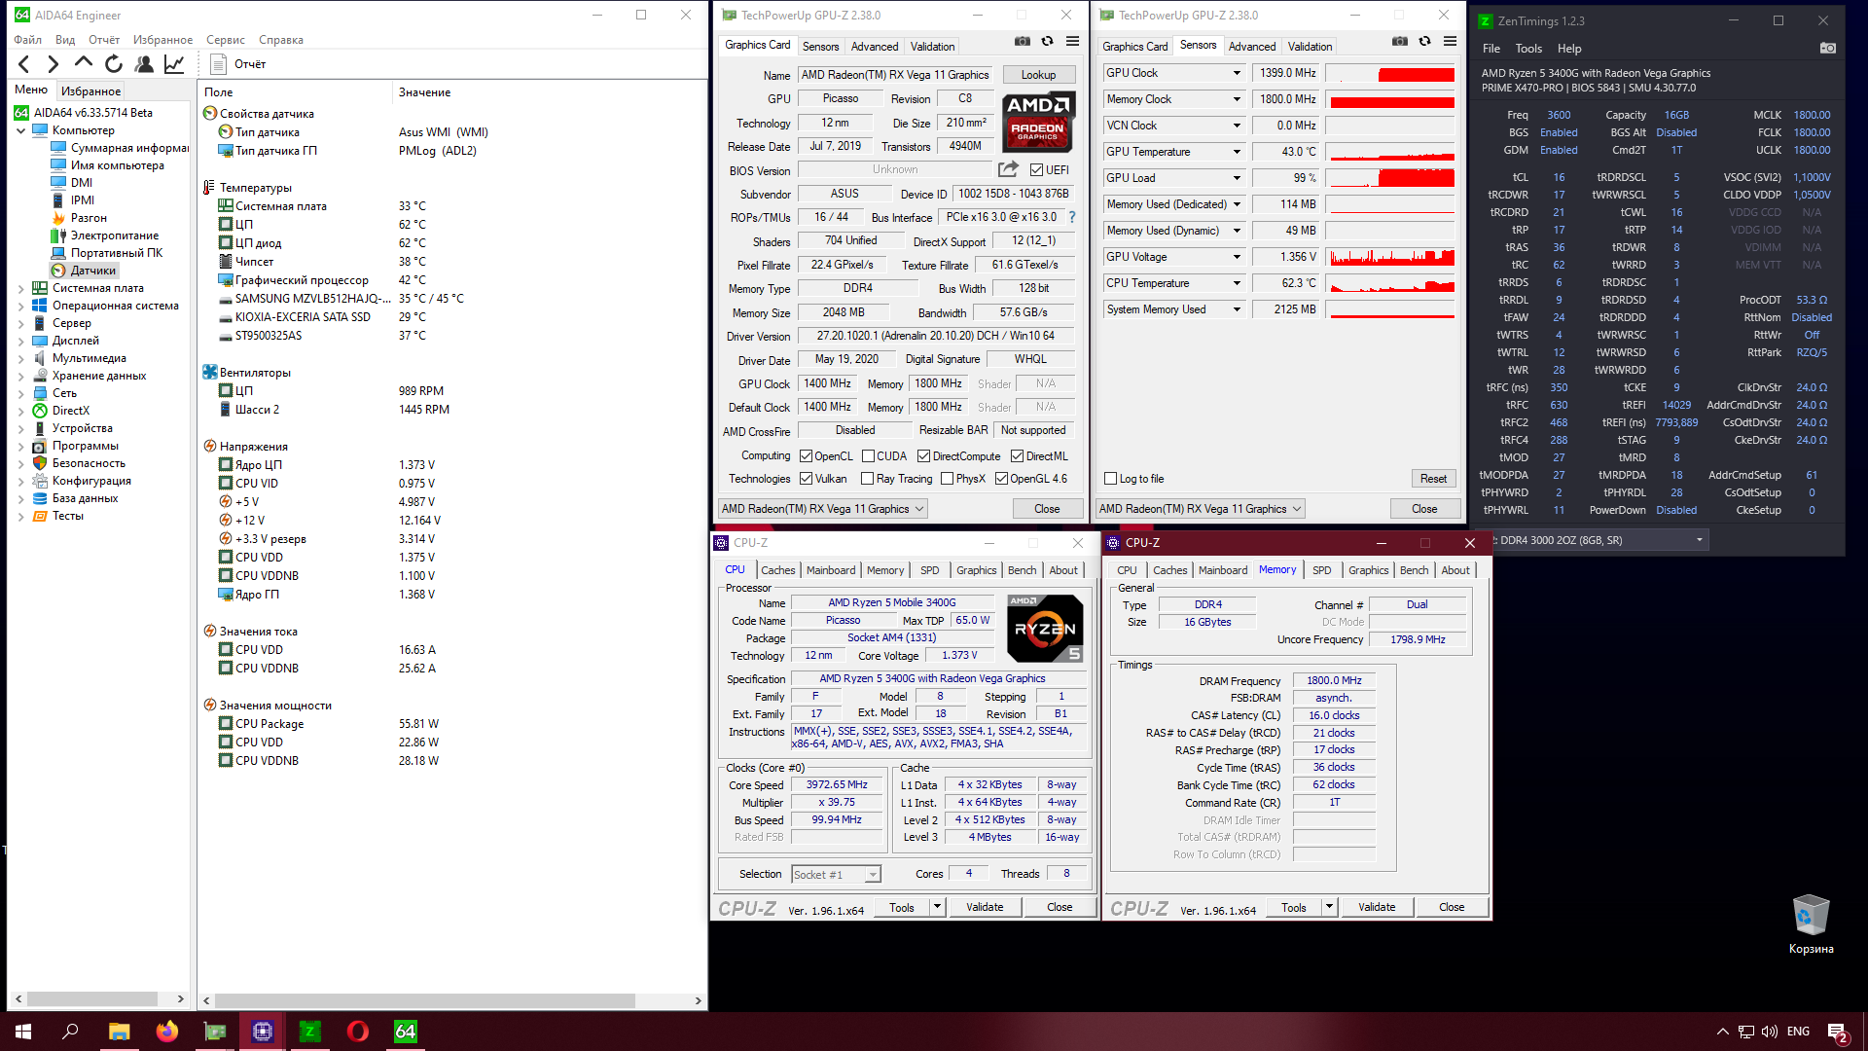1868x1051 pixels.
Task: Open the DDR4 3000 memory module dropdown
Action: [1699, 540]
